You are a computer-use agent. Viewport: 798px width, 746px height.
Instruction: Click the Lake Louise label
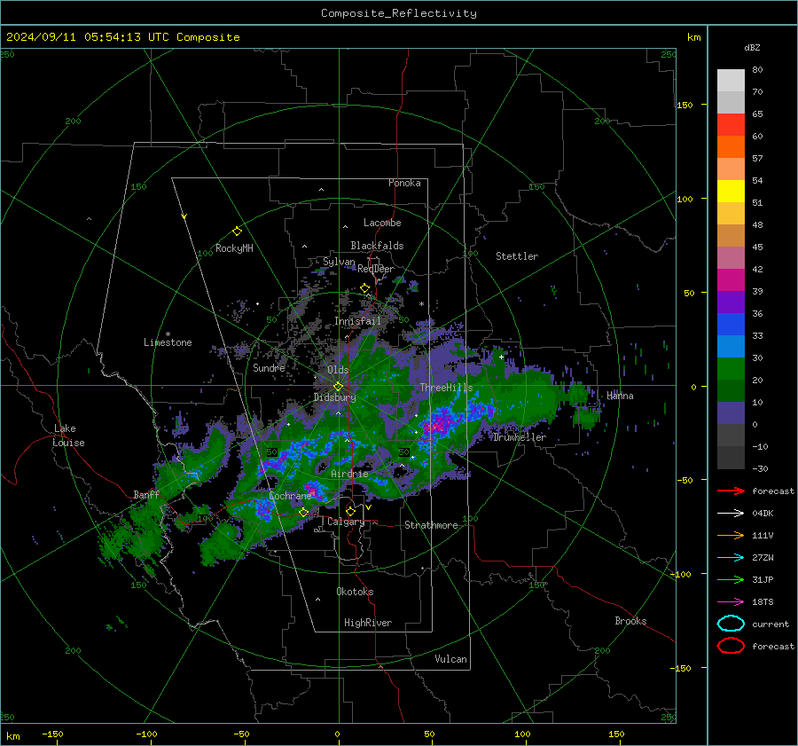point(68,436)
